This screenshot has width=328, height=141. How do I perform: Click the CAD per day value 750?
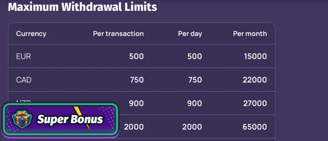click(x=195, y=80)
